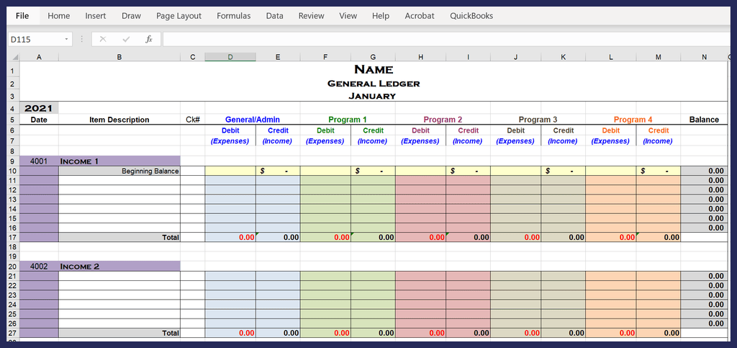This screenshot has height=348, width=737.
Task: Select the Draw ribbon tab
Action: click(131, 16)
